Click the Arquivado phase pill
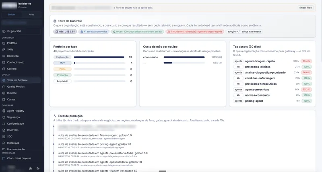322x172 pixels. [x=62, y=81]
